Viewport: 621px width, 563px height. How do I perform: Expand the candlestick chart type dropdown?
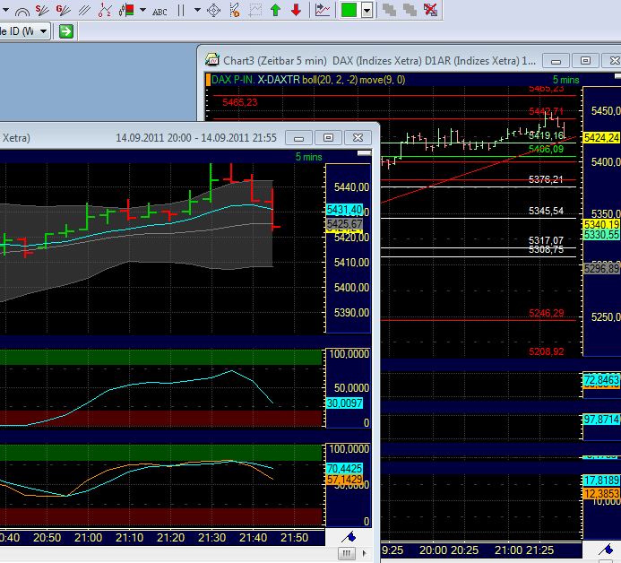pos(142,10)
